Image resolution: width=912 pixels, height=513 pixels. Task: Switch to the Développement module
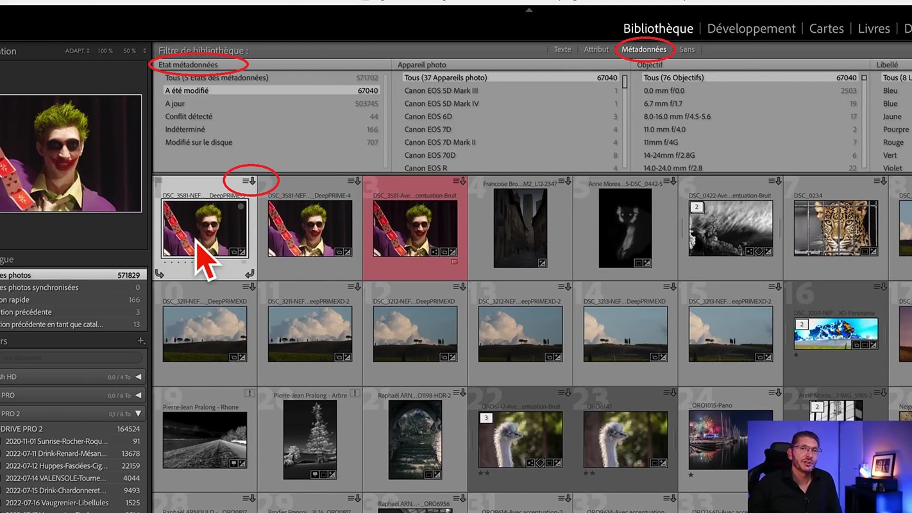751,29
